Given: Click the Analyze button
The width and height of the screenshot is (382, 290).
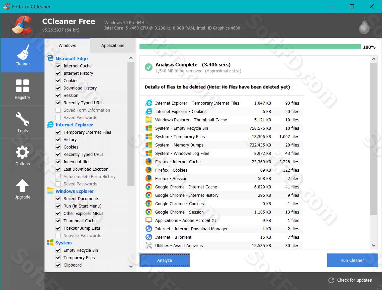Looking at the screenshot, I should (165, 260).
